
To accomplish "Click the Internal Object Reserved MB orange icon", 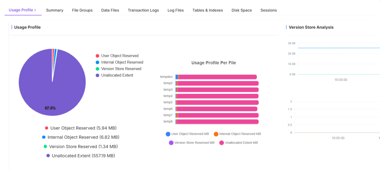I will pos(216,134).
